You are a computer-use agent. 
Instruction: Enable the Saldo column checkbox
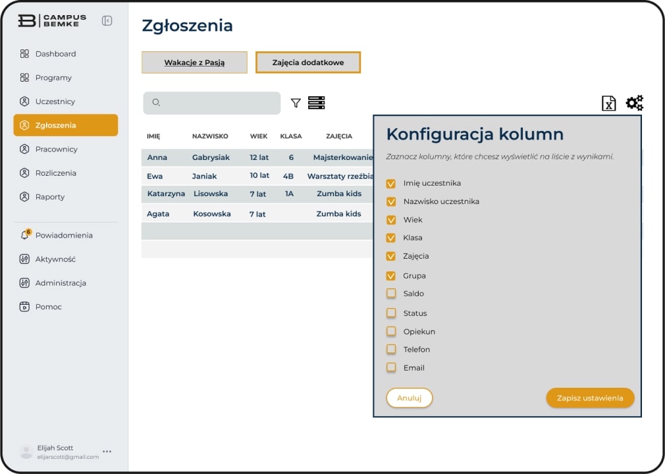391,294
